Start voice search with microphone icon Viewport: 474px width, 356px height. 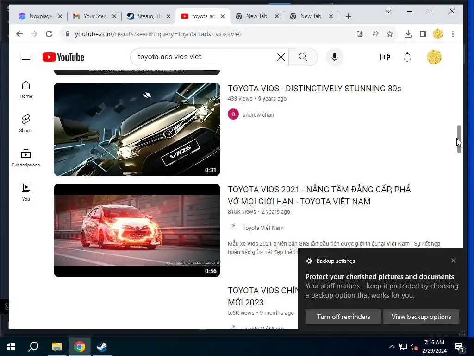point(334,57)
